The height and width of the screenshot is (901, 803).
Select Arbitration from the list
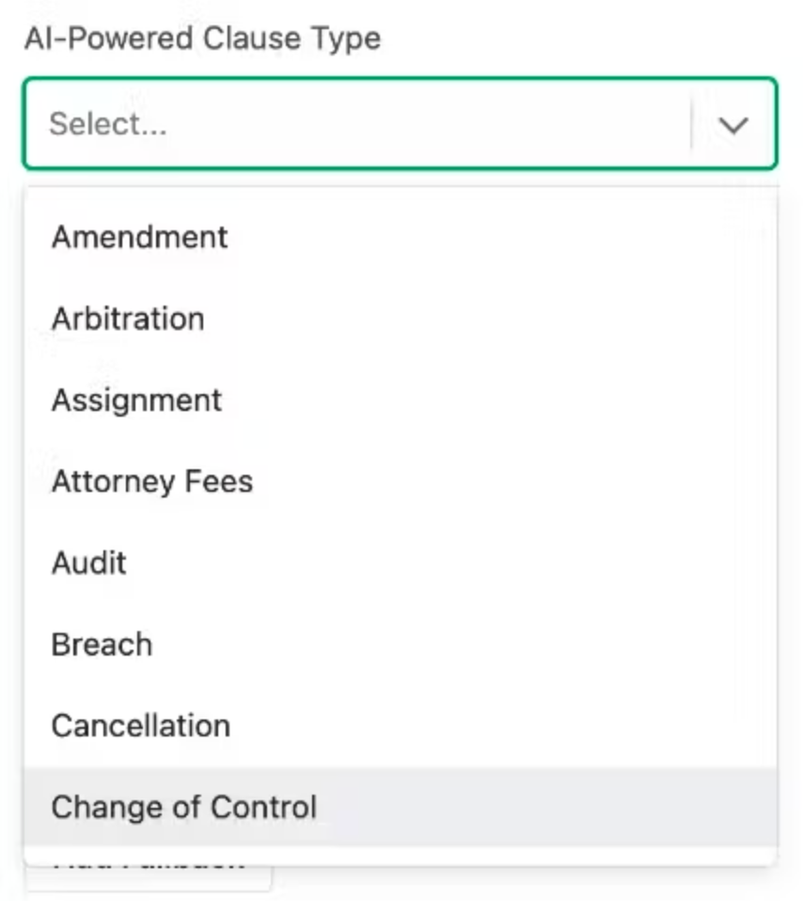401,318
